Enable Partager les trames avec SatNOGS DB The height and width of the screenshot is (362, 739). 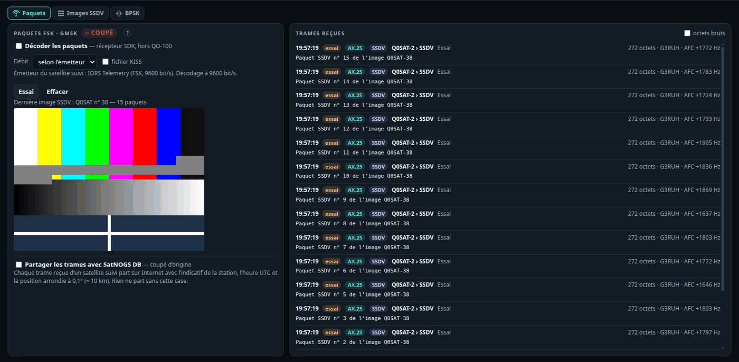point(19,264)
